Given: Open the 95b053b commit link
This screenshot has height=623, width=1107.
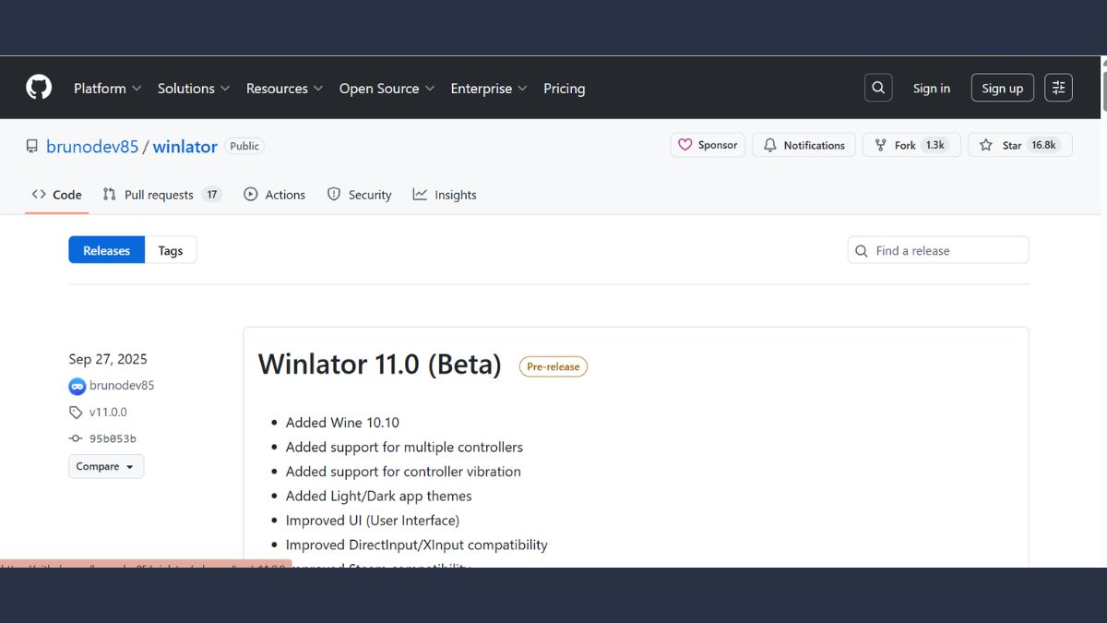Looking at the screenshot, I should click(x=113, y=438).
